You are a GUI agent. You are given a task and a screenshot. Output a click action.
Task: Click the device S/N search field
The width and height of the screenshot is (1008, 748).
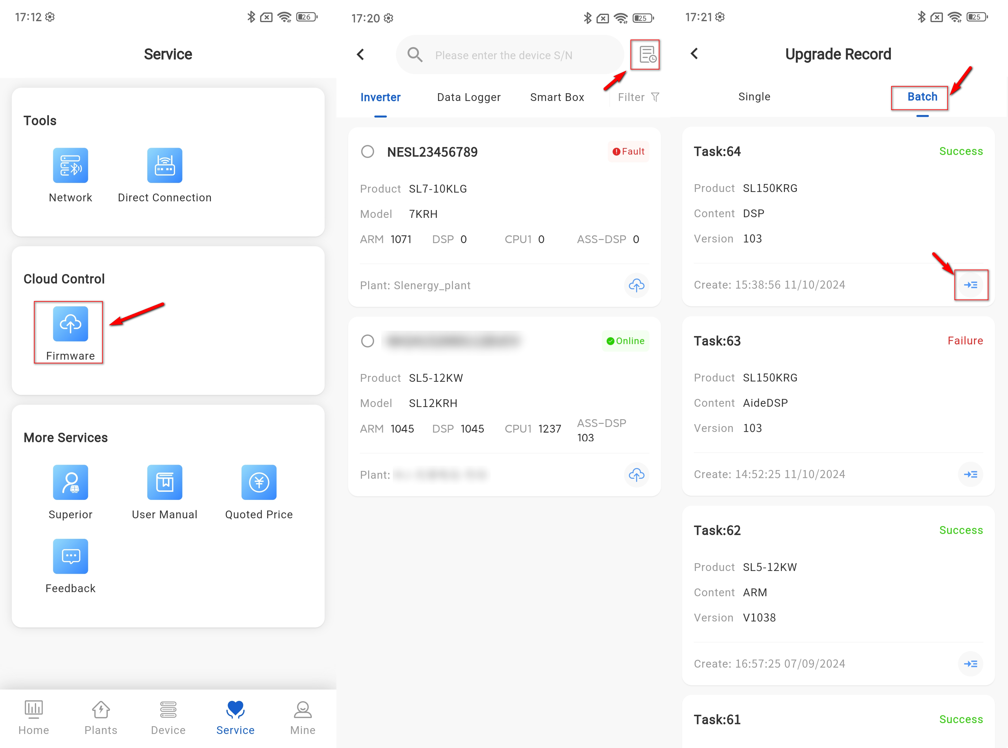(x=503, y=55)
